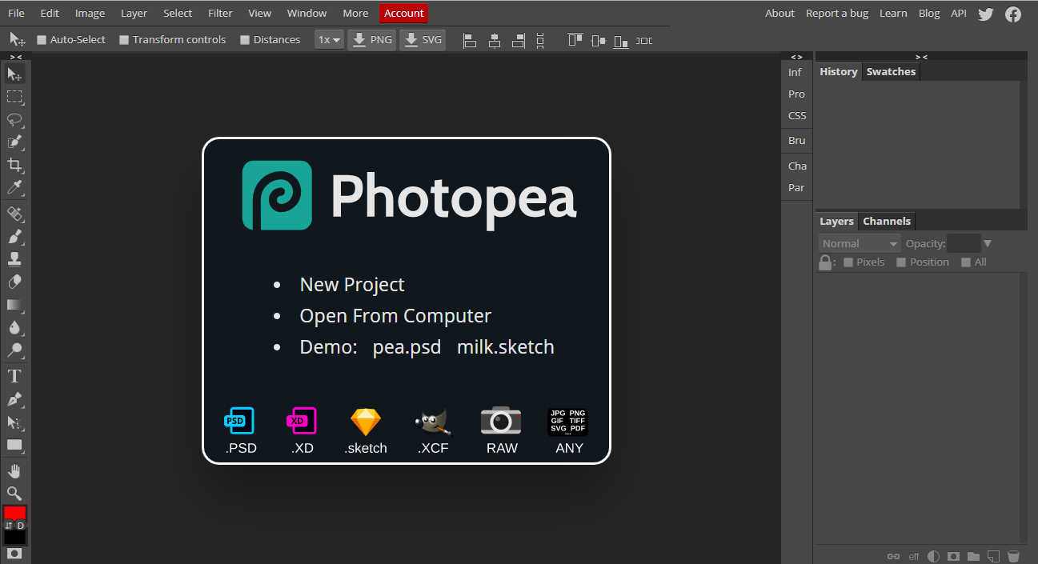
Task: Click the red foreground color swatch
Action: (x=14, y=512)
